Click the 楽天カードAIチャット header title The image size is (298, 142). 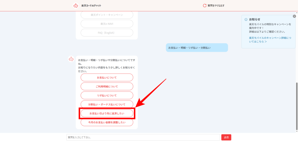[x=91, y=6]
